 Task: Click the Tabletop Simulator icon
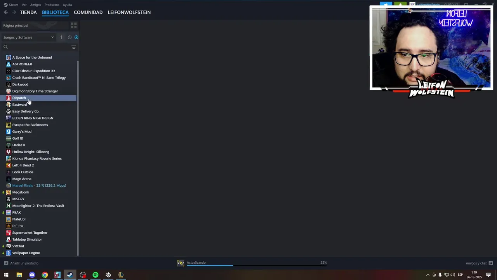9,240
